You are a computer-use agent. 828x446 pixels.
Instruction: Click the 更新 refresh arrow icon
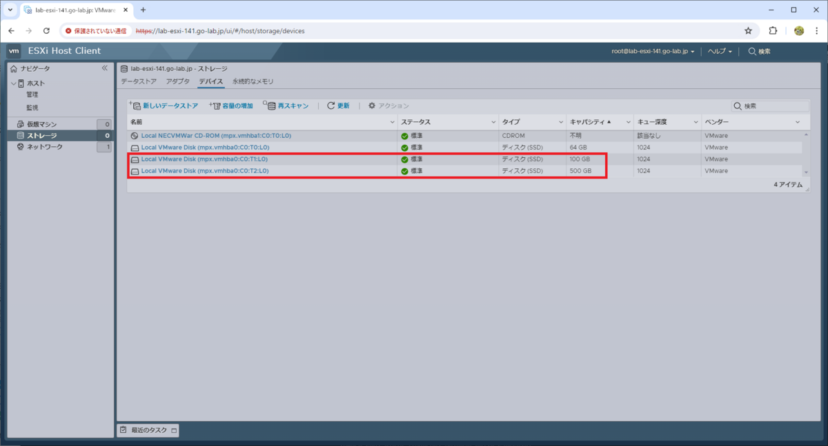click(331, 105)
